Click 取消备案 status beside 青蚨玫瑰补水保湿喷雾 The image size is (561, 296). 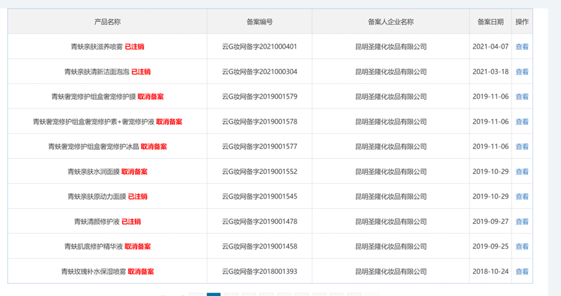[141, 272]
